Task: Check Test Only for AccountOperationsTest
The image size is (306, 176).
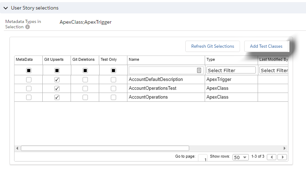Action: 113,88
